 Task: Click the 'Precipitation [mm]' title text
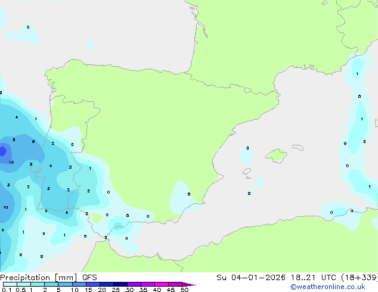tap(39, 278)
